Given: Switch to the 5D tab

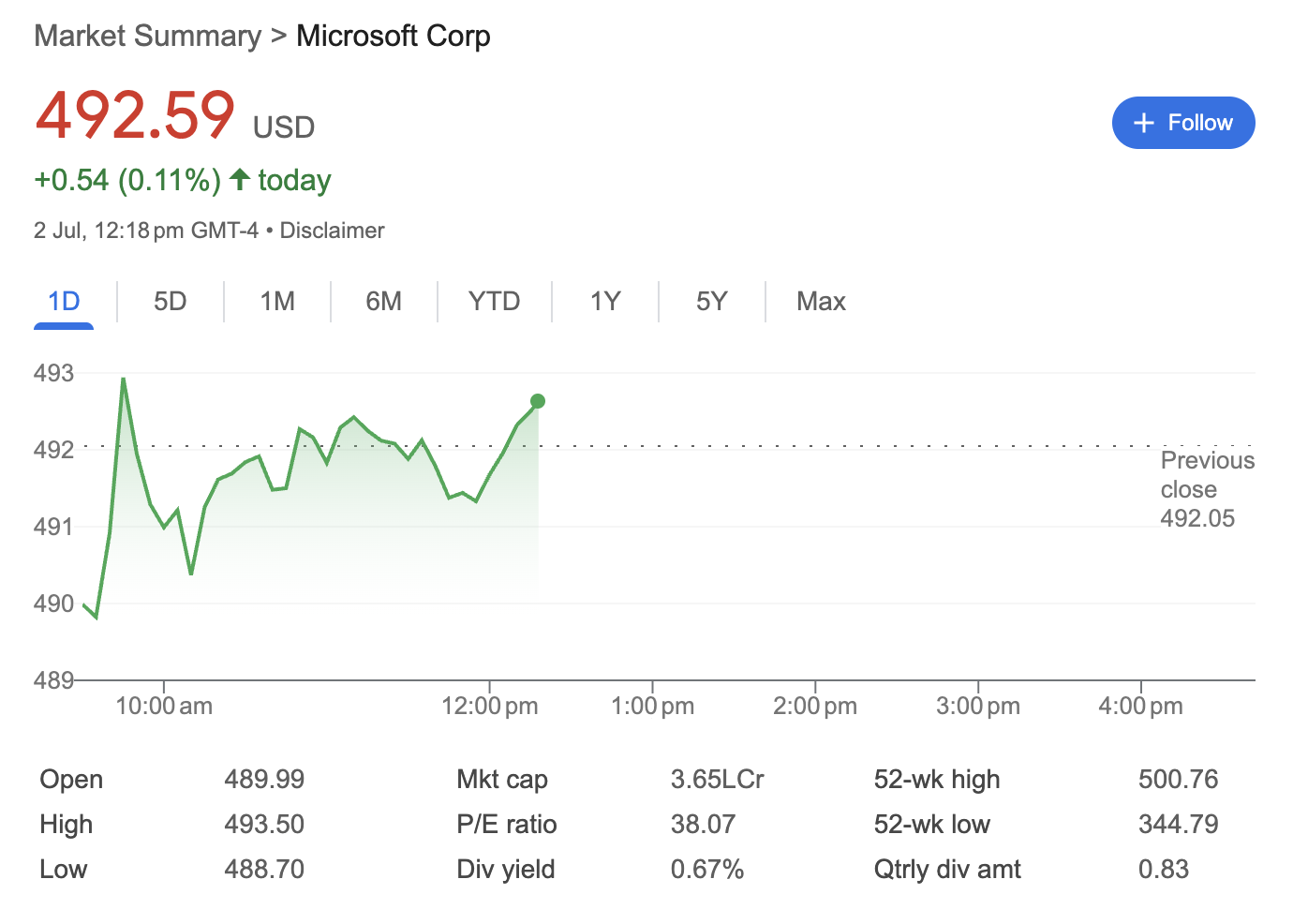Looking at the screenshot, I should point(171,301).
